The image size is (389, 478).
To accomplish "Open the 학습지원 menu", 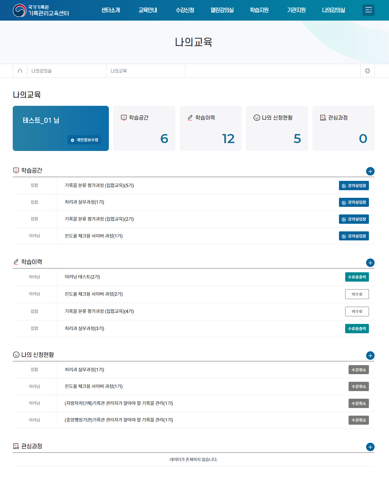I will 259,10.
